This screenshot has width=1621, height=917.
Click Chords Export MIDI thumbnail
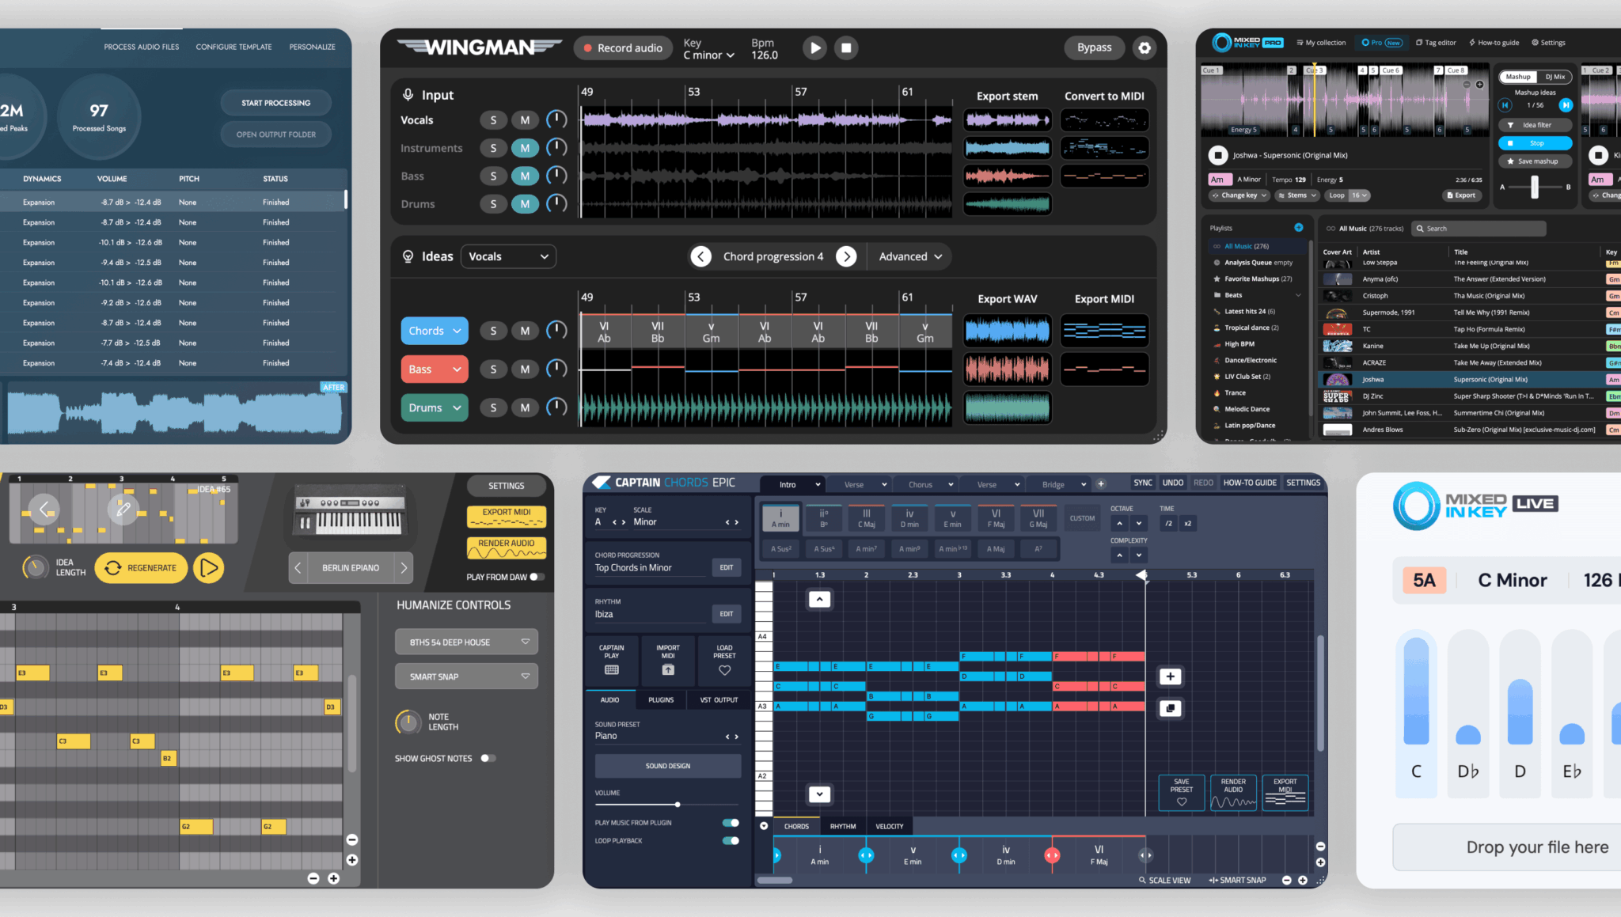point(1104,331)
